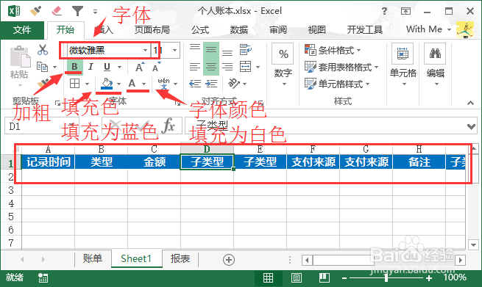
Task: Select the 备注 header cell
Action: click(419, 162)
